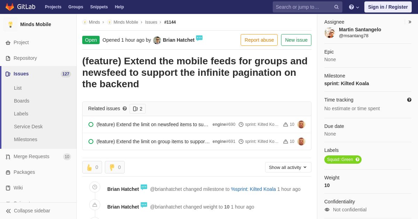Click the Related issues help icon
418x219 pixels.
click(125, 108)
